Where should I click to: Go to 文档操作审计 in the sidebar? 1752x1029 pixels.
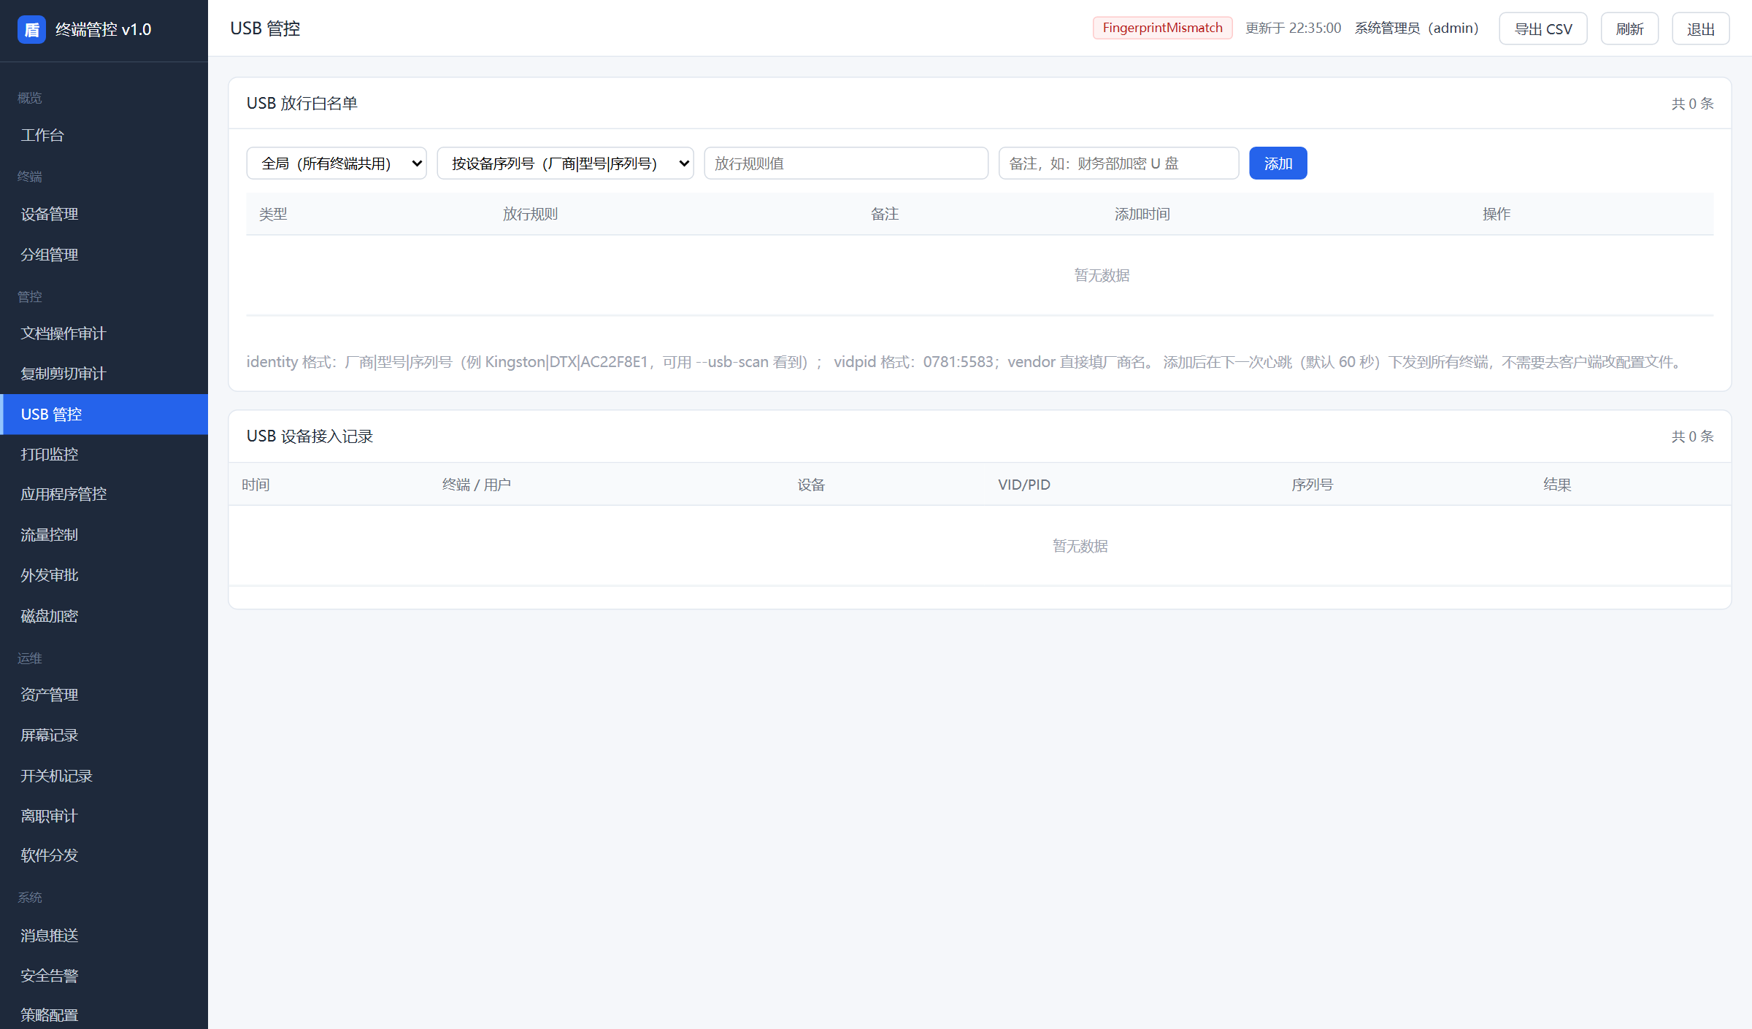(x=104, y=334)
